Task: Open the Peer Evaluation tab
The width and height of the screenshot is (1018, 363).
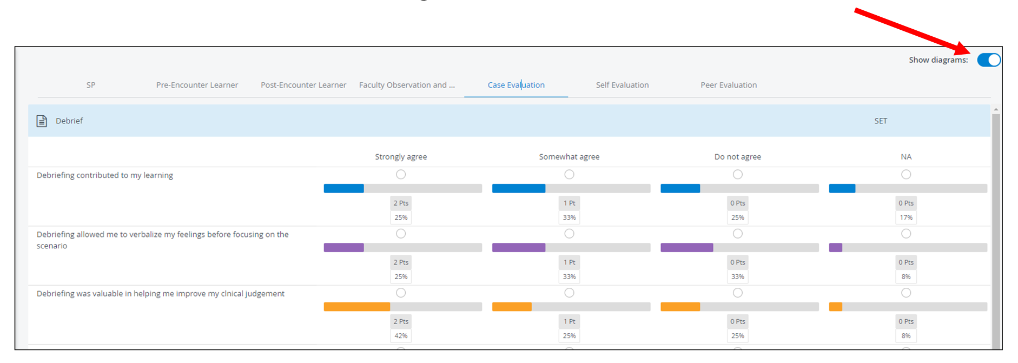Action: (x=729, y=85)
